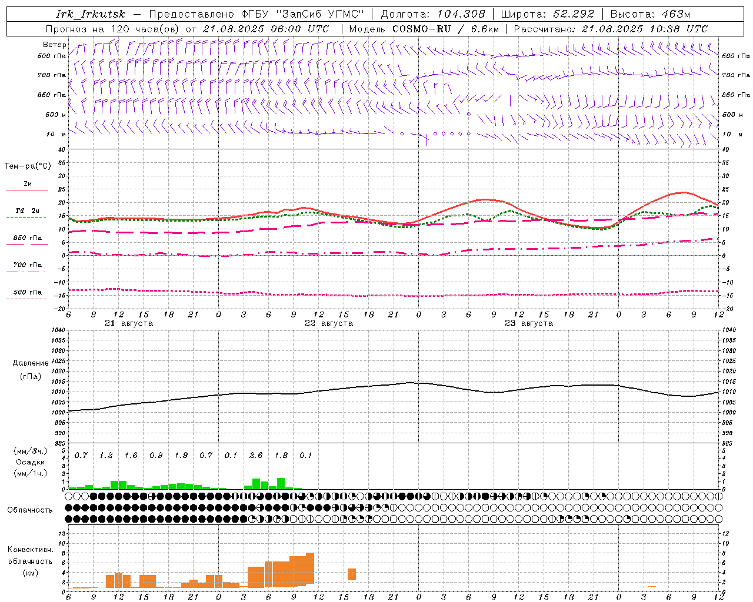Click the '(мм/3ч.)' precipitation unit label
753x602 pixels.
point(31,451)
